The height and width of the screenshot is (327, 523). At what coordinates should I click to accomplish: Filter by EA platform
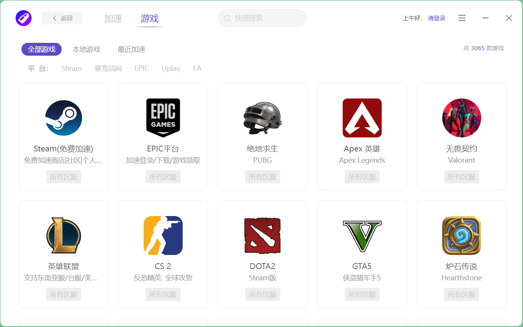click(x=197, y=68)
